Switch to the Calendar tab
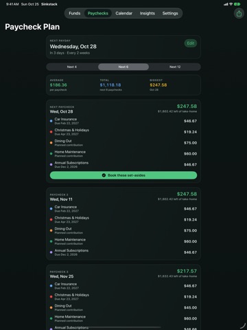The height and width of the screenshot is (330, 247). (123, 13)
